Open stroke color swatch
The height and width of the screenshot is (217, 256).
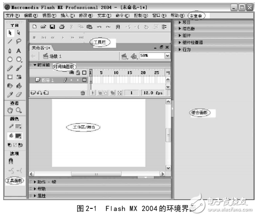(x=18, y=126)
